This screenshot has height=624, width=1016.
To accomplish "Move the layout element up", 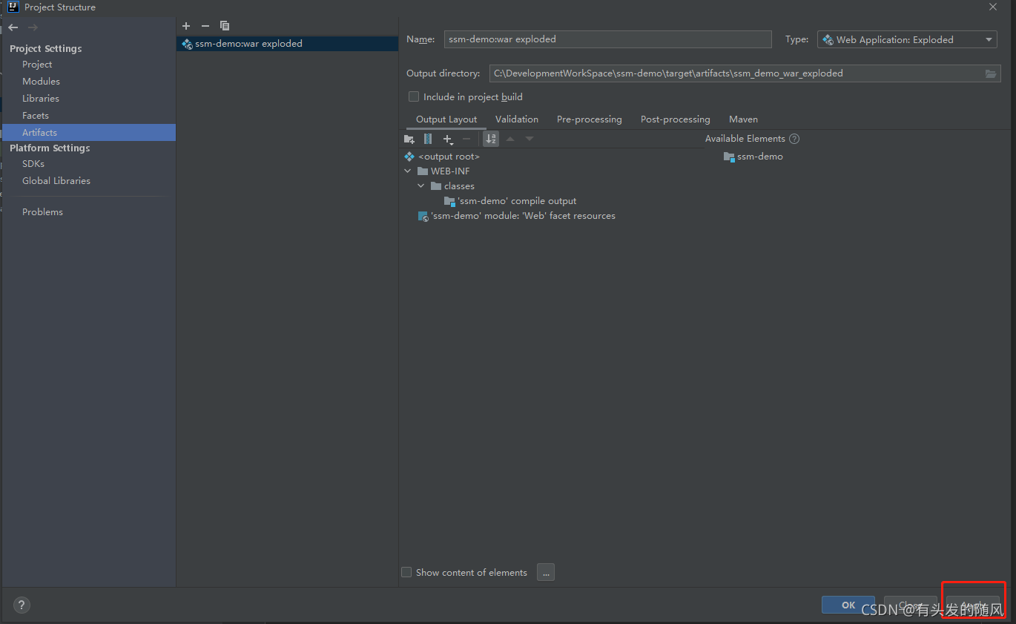I will click(510, 139).
